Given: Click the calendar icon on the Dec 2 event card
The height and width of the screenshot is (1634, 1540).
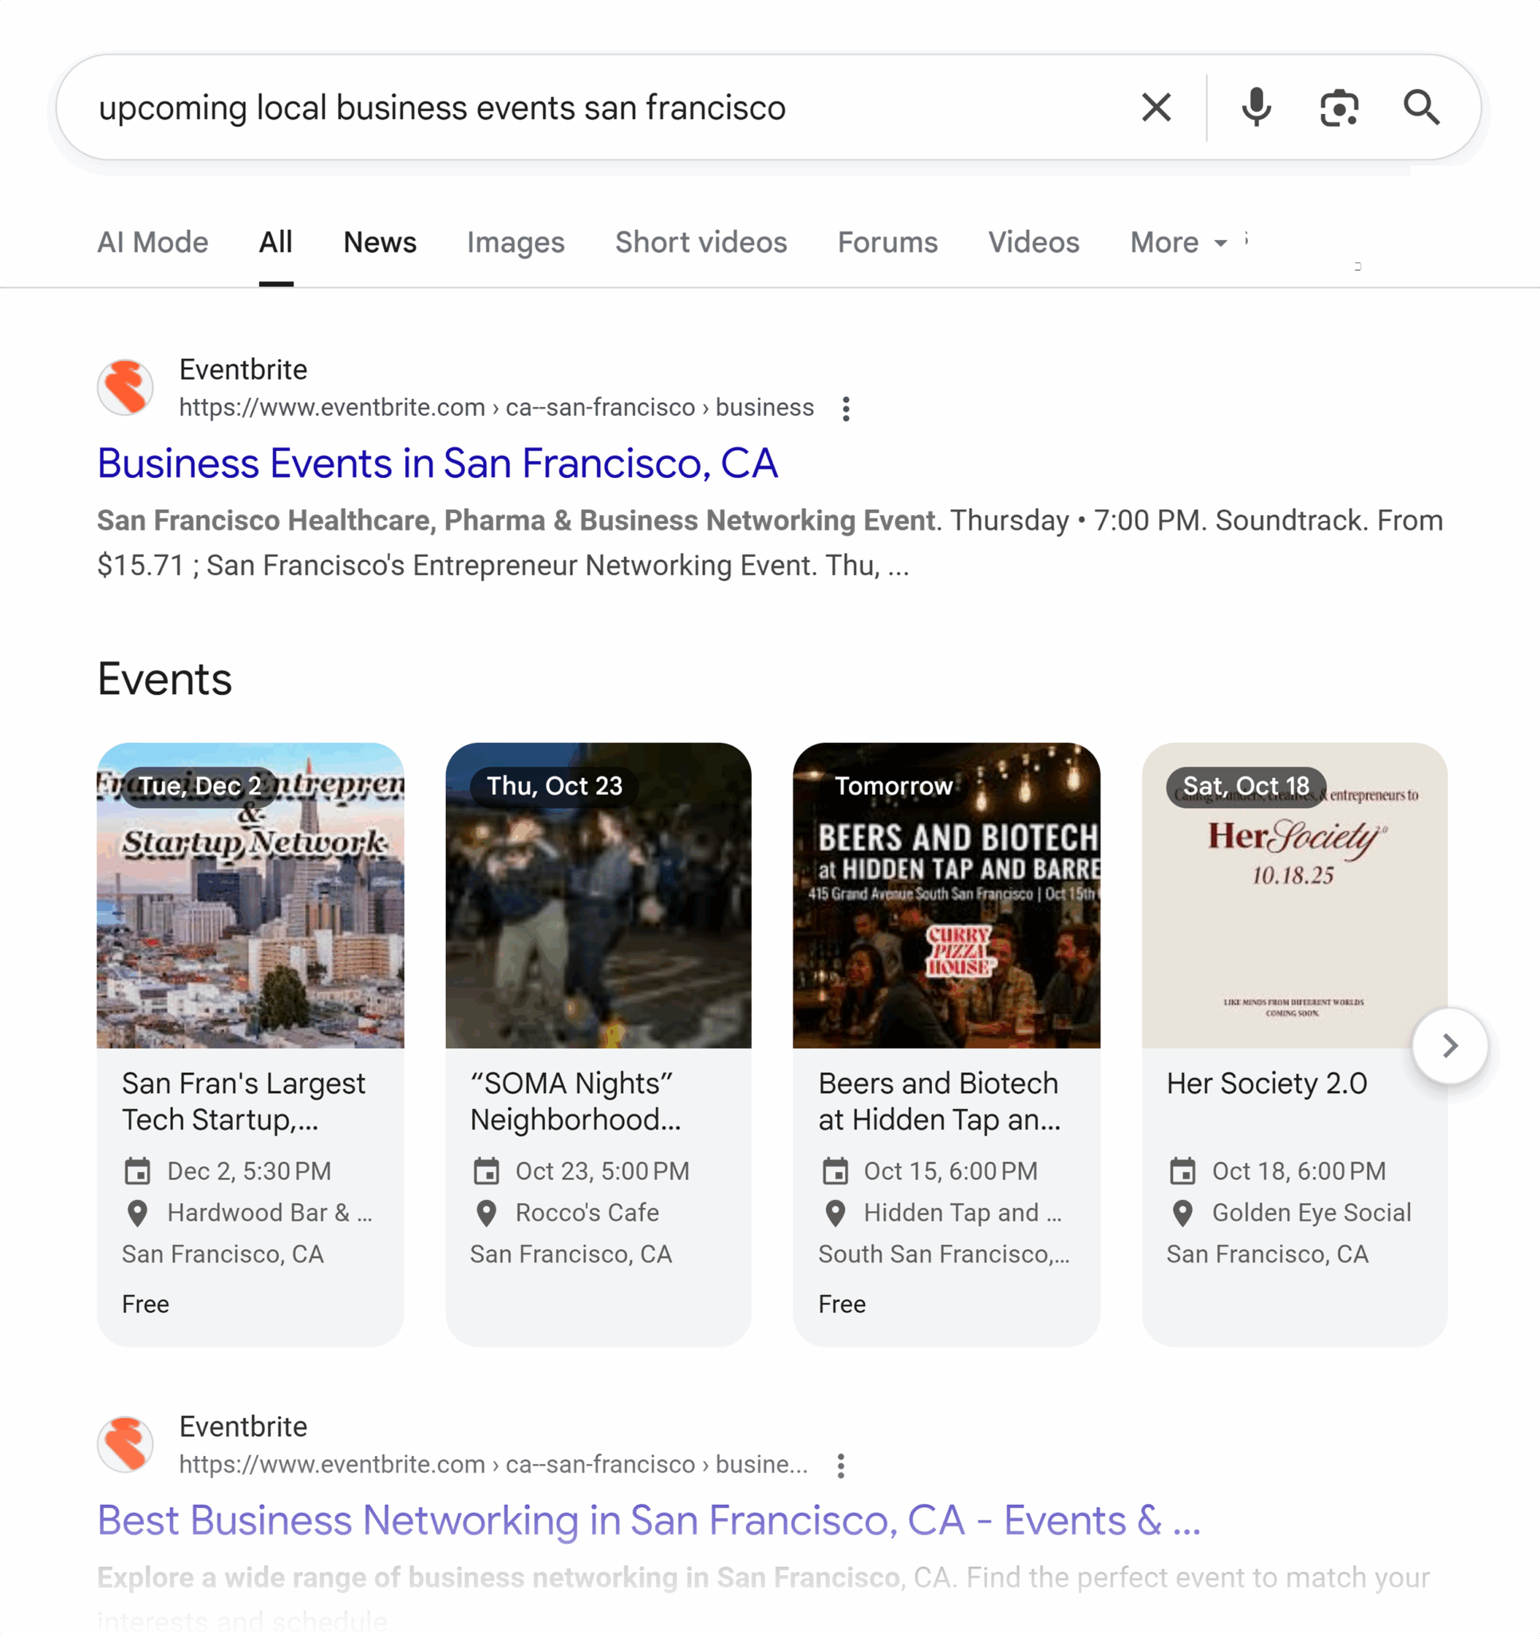Looking at the screenshot, I should pos(140,1170).
